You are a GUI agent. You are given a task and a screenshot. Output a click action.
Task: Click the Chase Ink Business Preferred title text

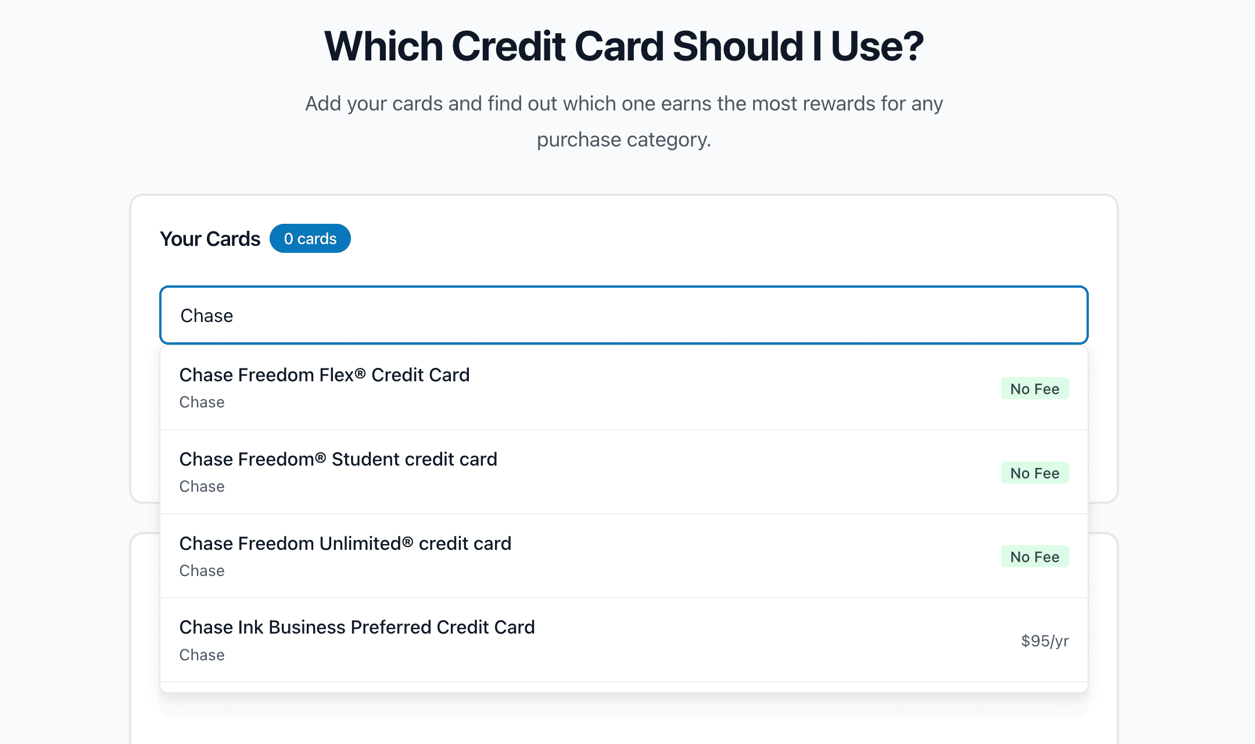357,627
